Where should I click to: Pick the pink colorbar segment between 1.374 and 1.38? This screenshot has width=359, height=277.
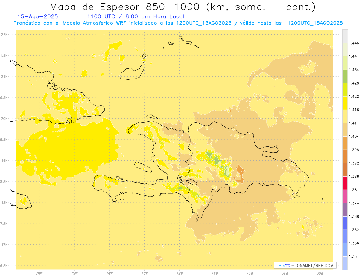coord(345,196)
